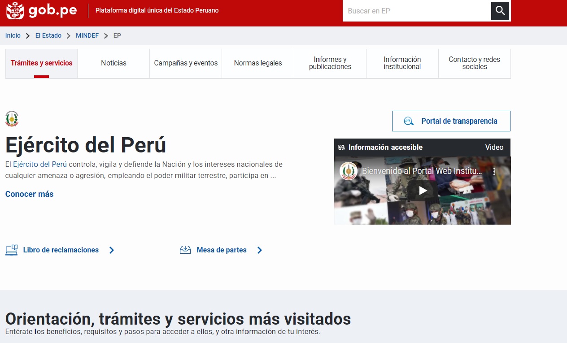567x343 pixels.
Task: Click the Portal de transparencia magnifier icon
Action: [409, 121]
